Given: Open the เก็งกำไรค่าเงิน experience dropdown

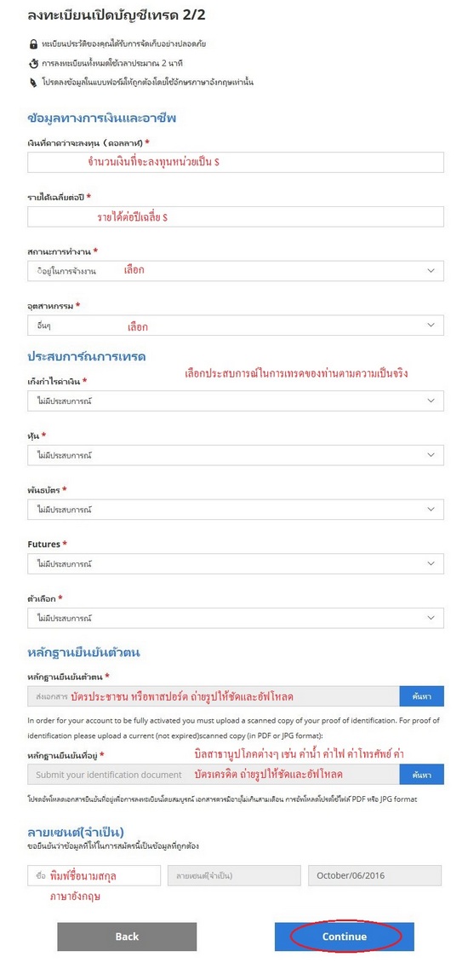Looking at the screenshot, I should [235, 401].
